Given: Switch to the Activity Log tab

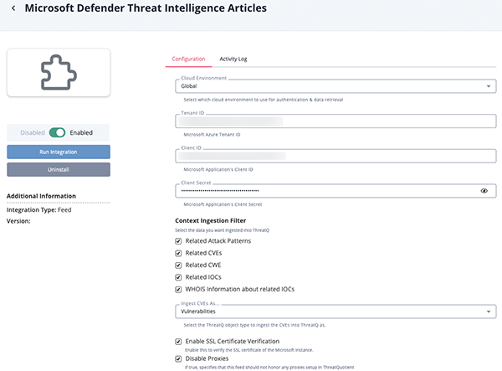Looking at the screenshot, I should [233, 59].
